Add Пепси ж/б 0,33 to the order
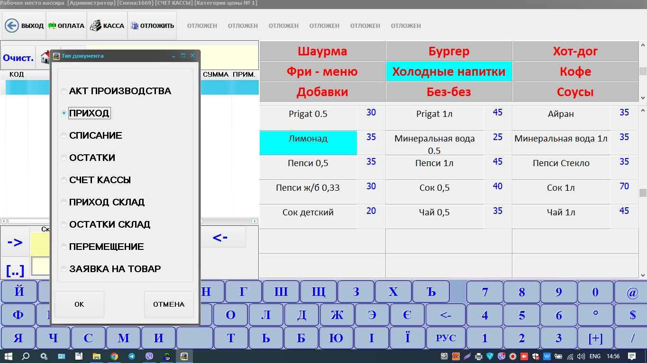 [x=308, y=192]
